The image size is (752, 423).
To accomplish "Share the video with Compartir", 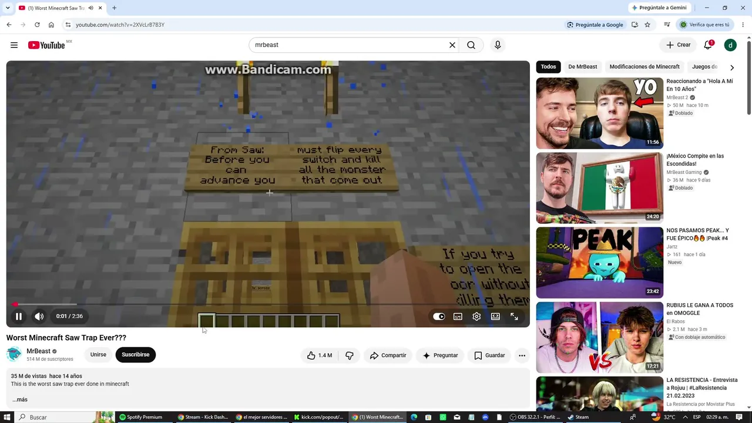I will 388,355.
